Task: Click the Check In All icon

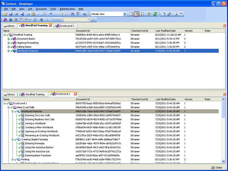Action: (x=169, y=14)
